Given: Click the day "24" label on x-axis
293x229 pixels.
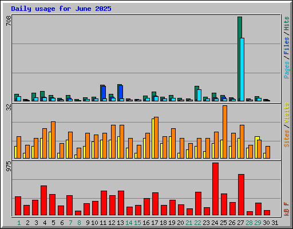Looking at the screenshot, I should point(215,223).
